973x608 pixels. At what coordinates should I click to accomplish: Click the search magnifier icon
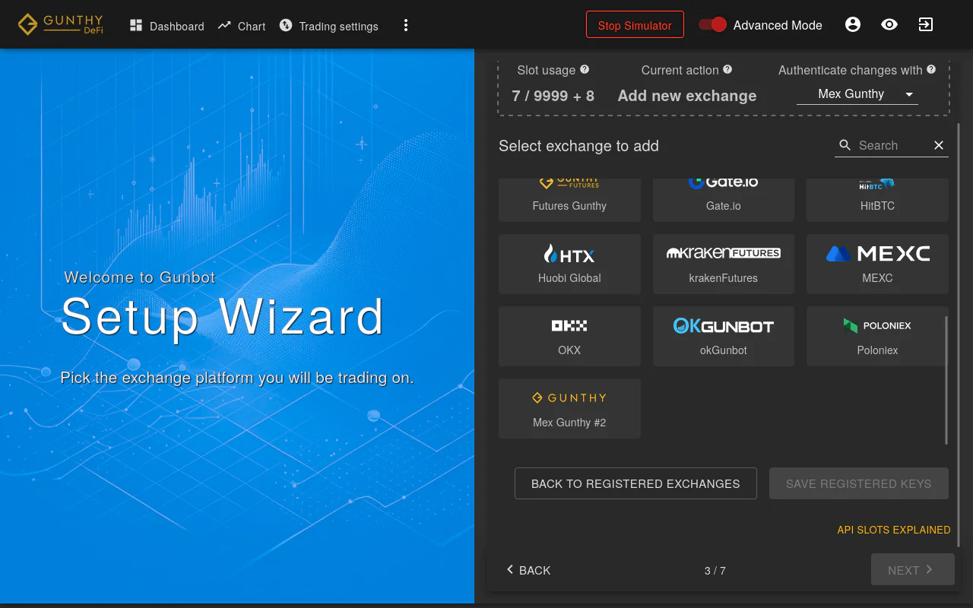(845, 145)
